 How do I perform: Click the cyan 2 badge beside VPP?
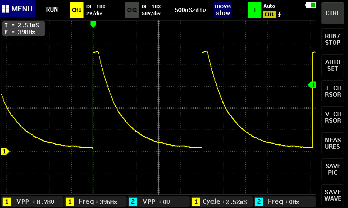tap(133, 202)
